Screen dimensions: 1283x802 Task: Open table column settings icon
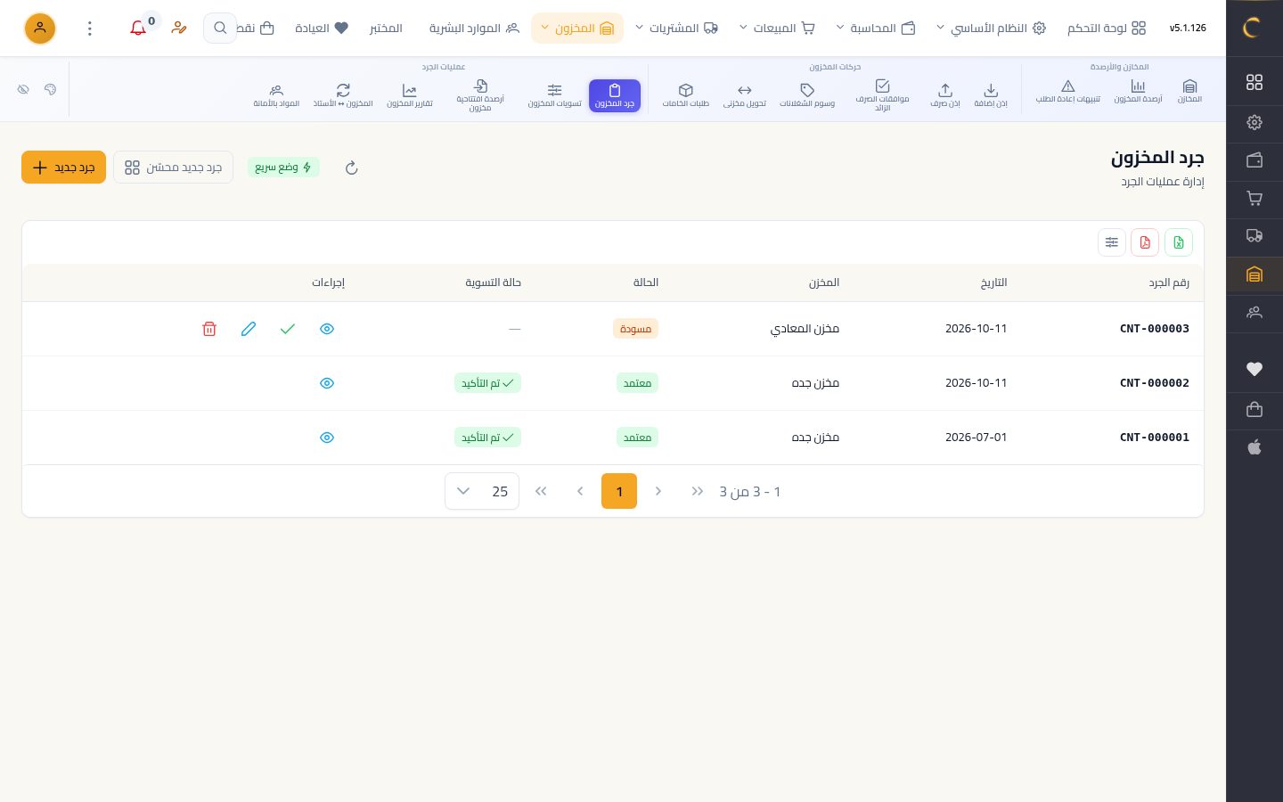[1112, 242]
